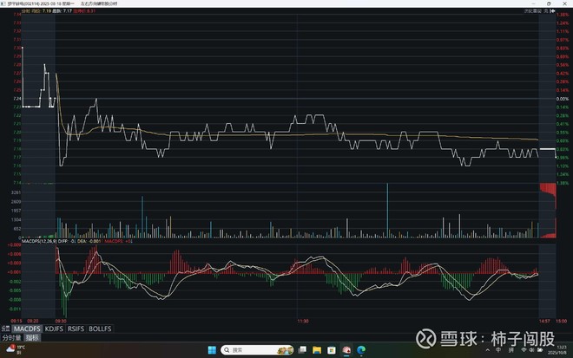Restore down the stock chart window

click(549, 3)
